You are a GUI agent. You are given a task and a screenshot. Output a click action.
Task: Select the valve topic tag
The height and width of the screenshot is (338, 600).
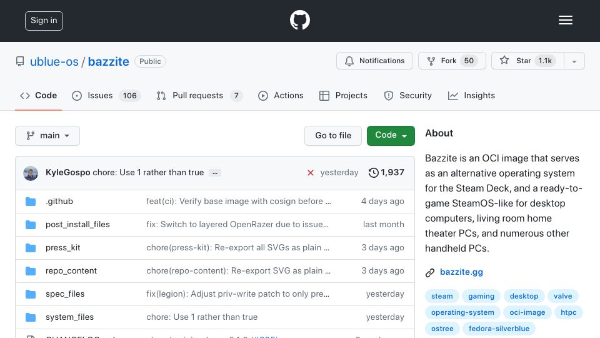point(563,296)
